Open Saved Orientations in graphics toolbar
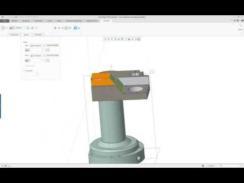 coord(122,39)
